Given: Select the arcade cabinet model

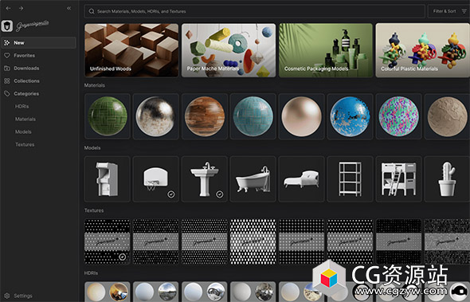Looking at the screenshot, I should (x=108, y=179).
